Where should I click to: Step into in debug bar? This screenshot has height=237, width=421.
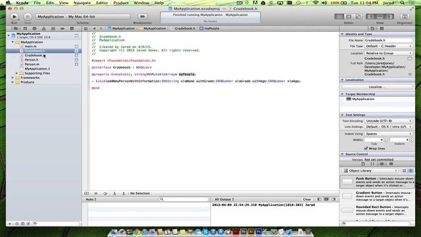(114, 194)
